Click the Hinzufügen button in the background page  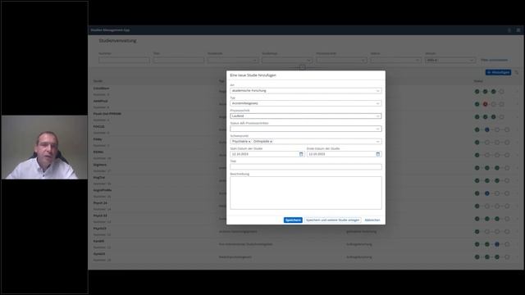coord(498,72)
